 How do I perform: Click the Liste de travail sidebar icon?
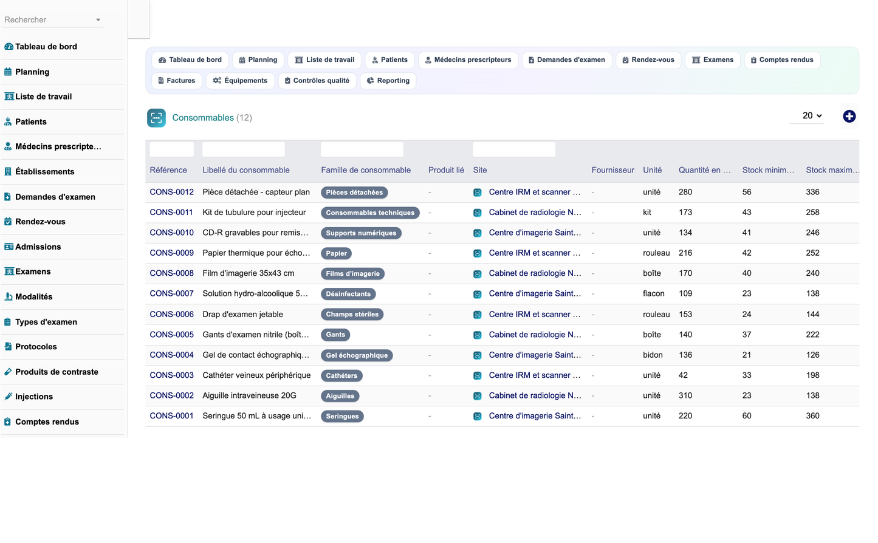click(9, 97)
